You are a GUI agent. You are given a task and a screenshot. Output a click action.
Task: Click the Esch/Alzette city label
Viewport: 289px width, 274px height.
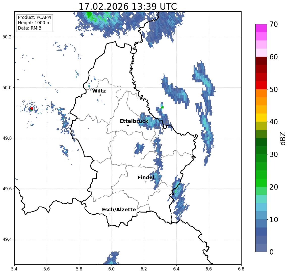coord(119,210)
